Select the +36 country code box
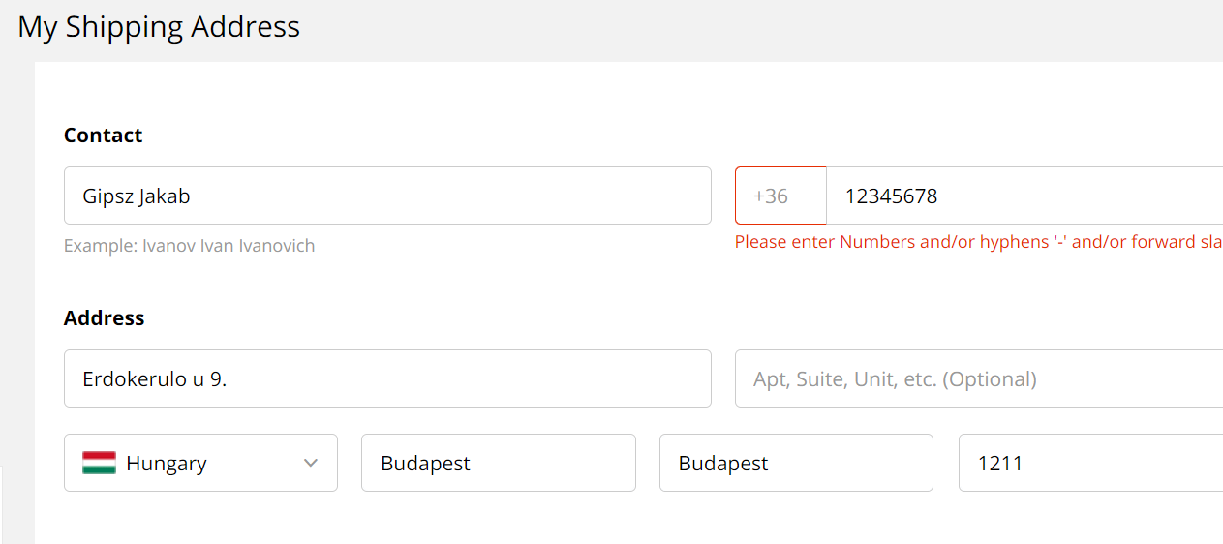The image size is (1223, 544). click(x=780, y=196)
